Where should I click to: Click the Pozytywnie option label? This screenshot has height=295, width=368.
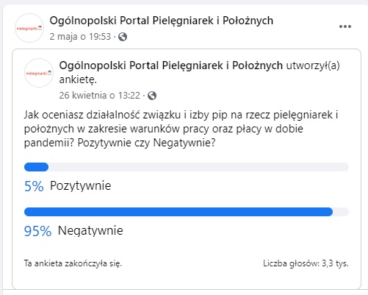pyautogui.click(x=80, y=185)
